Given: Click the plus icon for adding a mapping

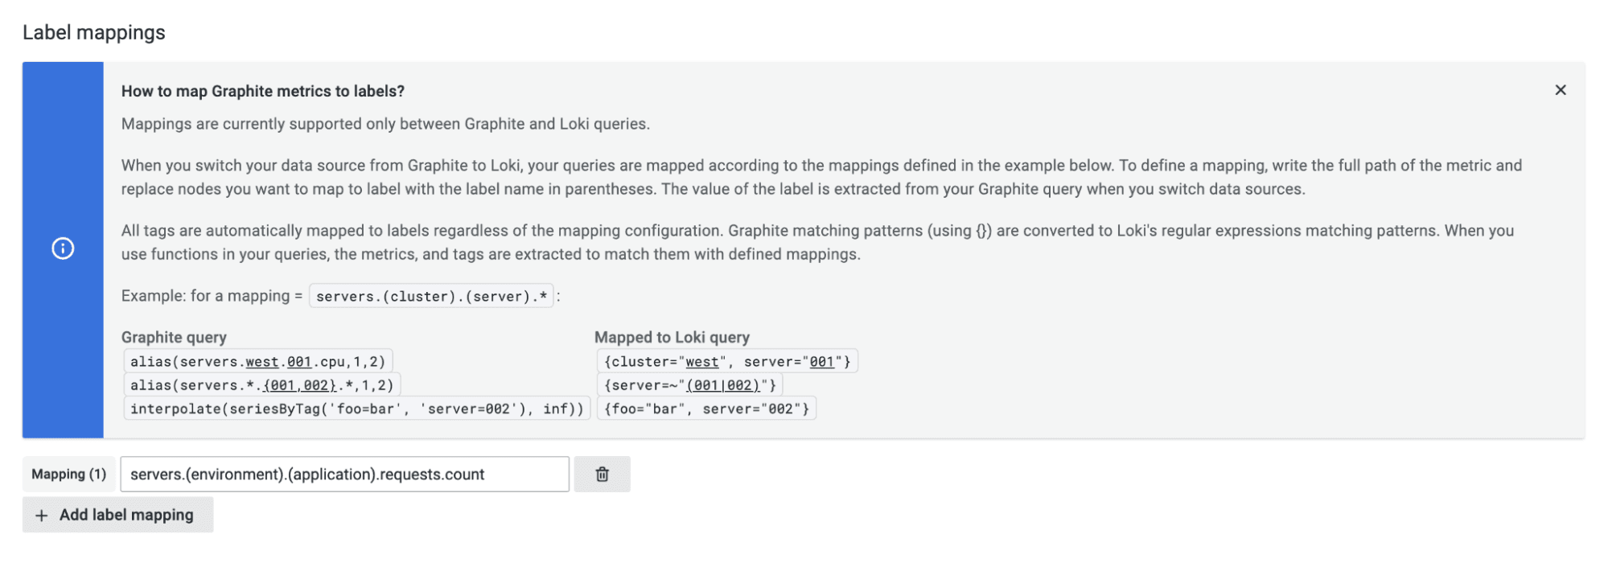Looking at the screenshot, I should click(42, 516).
